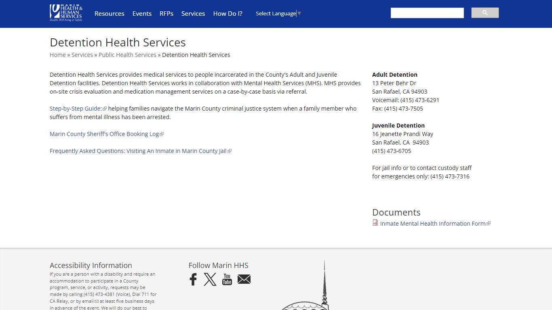
Task: Open Marin County Sheriff's Office Booking Log
Action: pyautogui.click(x=107, y=134)
